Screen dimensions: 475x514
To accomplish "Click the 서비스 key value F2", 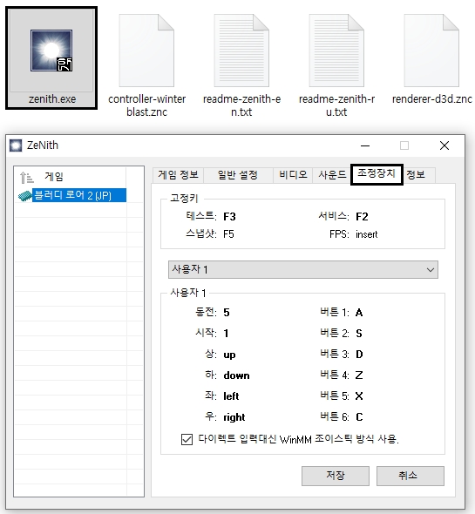I will [x=363, y=217].
